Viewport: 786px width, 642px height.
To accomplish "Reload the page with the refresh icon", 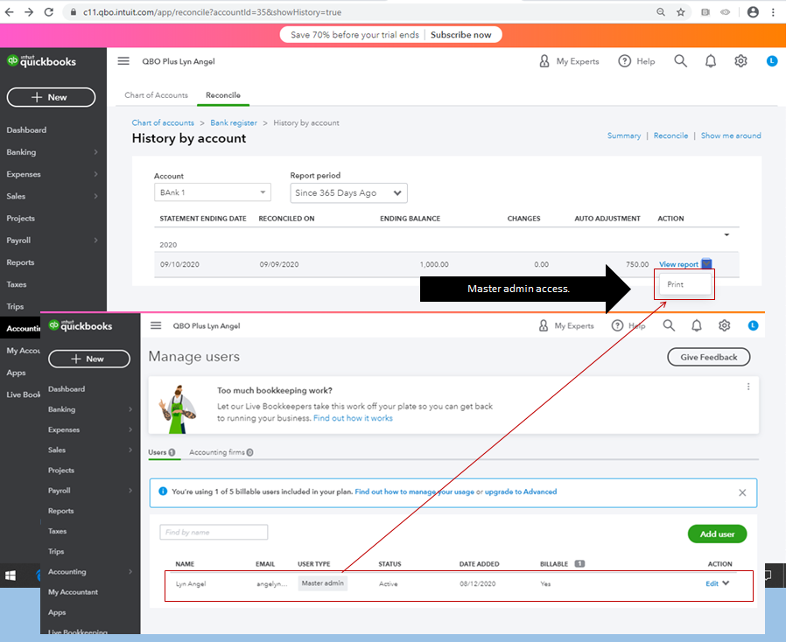I will tap(49, 12).
